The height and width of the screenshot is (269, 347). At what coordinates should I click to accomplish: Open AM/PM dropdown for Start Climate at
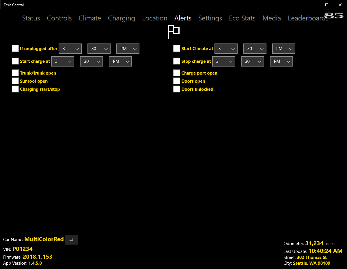(x=284, y=49)
